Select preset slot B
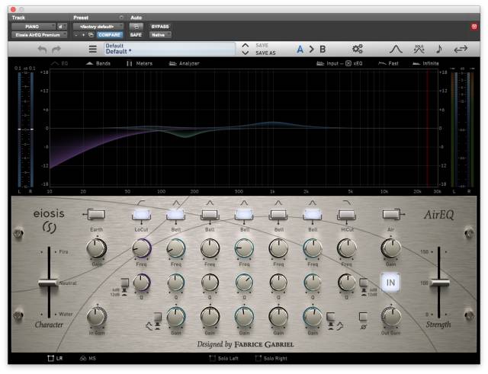Image resolution: width=488 pixels, height=374 pixels. pyautogui.click(x=323, y=49)
